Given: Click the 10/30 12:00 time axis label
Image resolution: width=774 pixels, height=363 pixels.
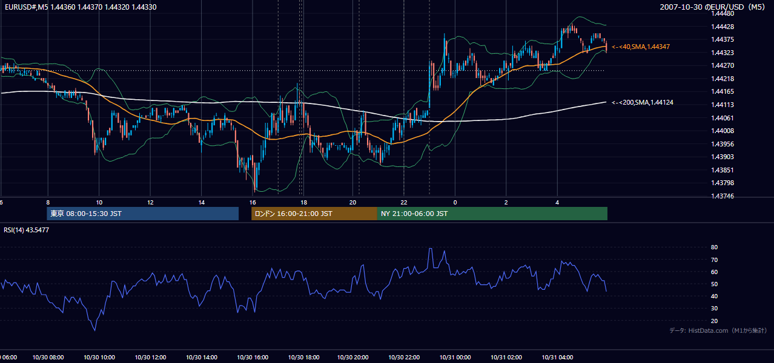Looking at the screenshot, I should pos(150,358).
